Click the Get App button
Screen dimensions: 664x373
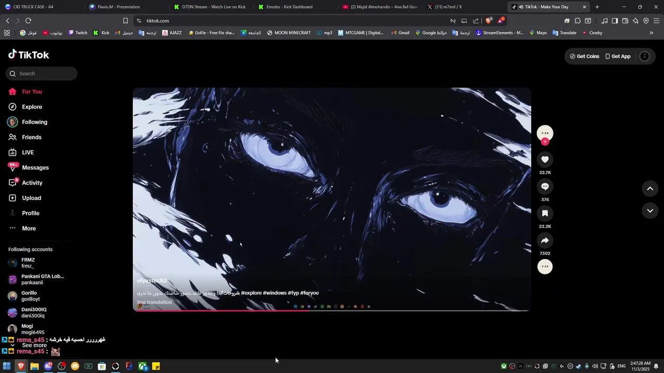[x=617, y=56]
